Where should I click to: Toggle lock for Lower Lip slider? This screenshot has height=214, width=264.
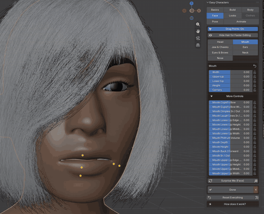[255, 81]
